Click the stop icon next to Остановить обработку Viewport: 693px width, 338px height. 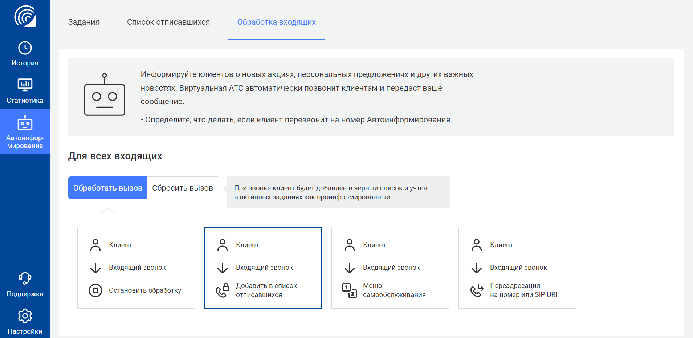point(95,290)
